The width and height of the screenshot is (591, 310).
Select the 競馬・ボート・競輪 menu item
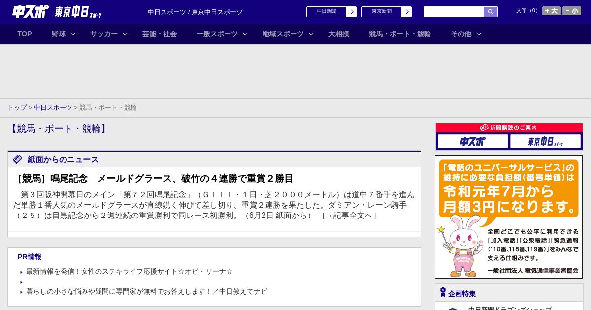[400, 34]
